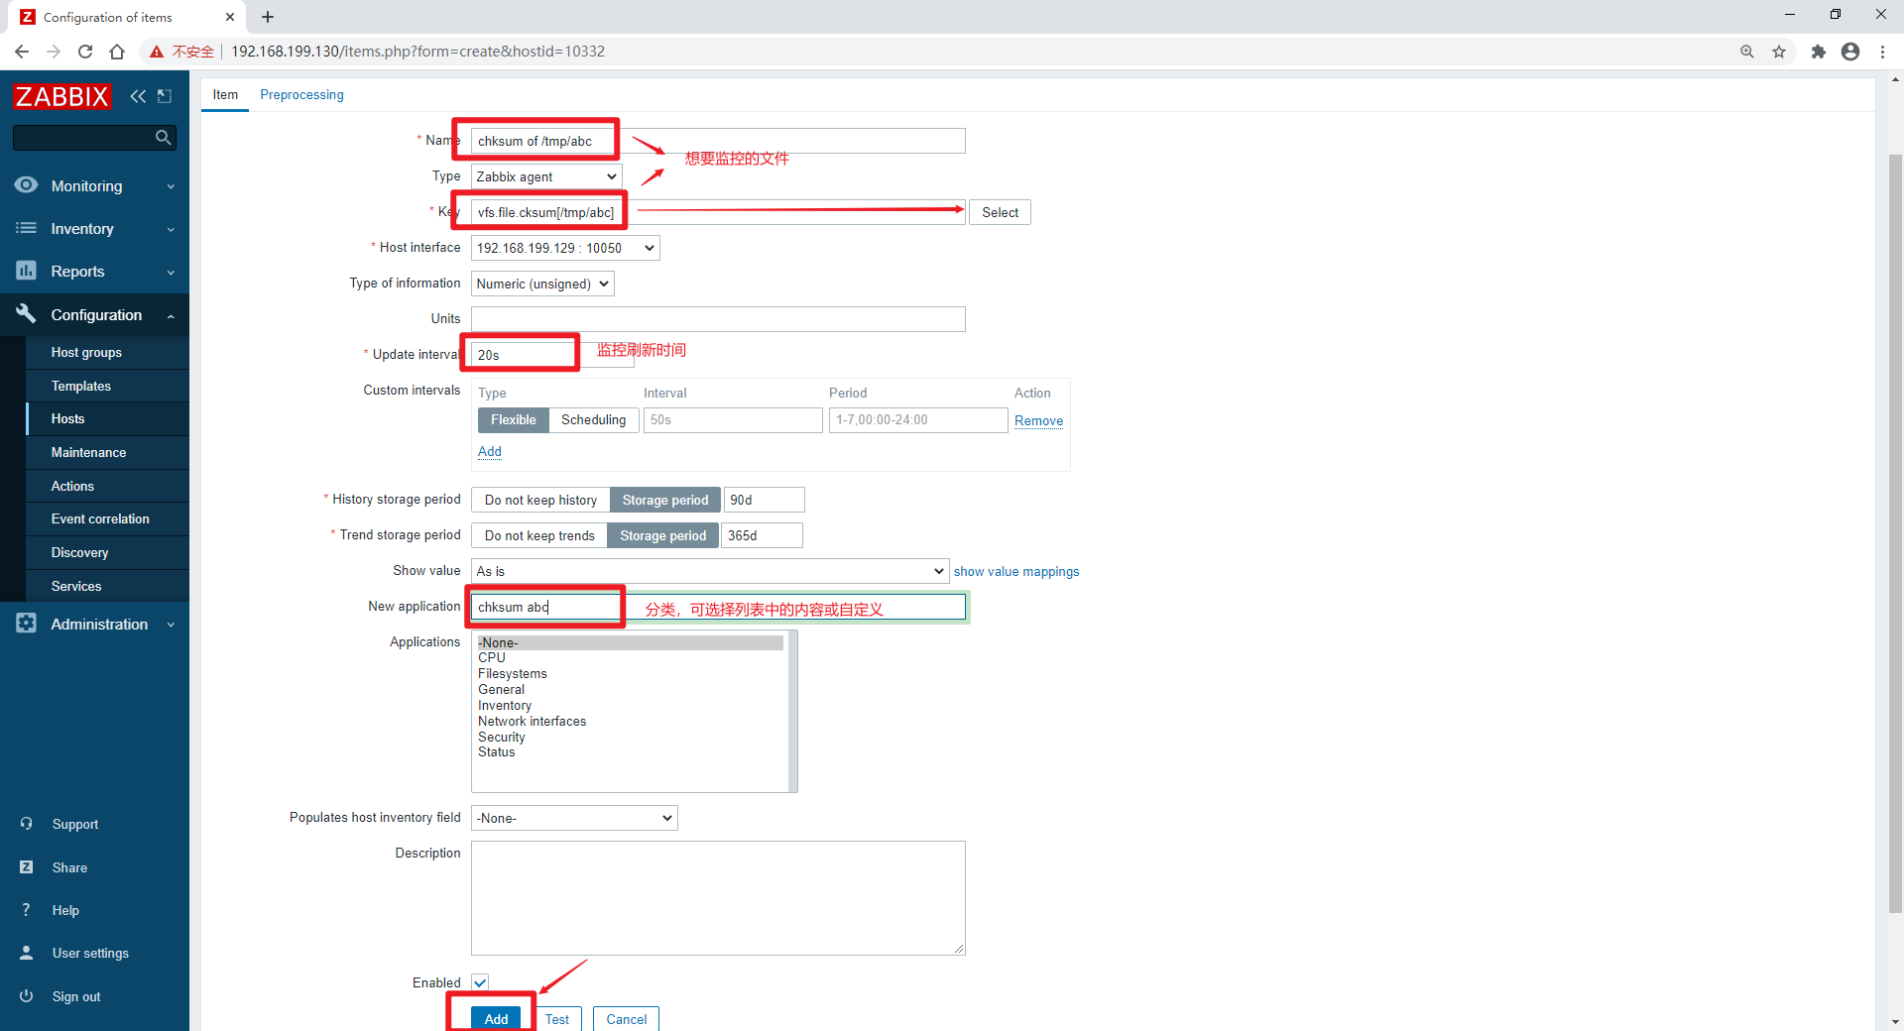The height and width of the screenshot is (1031, 1904).
Task: Click the Update interval field
Action: pos(552,355)
